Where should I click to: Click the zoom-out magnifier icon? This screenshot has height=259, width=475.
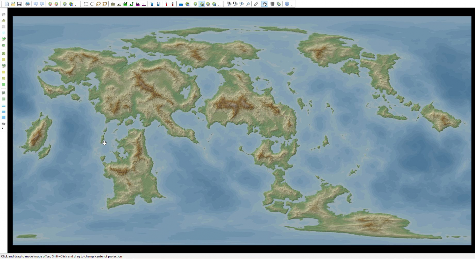pos(235,4)
